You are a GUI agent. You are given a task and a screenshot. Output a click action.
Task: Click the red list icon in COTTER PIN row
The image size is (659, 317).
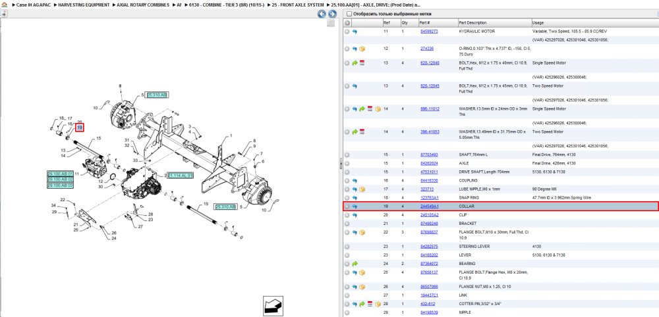pyautogui.click(x=370, y=304)
